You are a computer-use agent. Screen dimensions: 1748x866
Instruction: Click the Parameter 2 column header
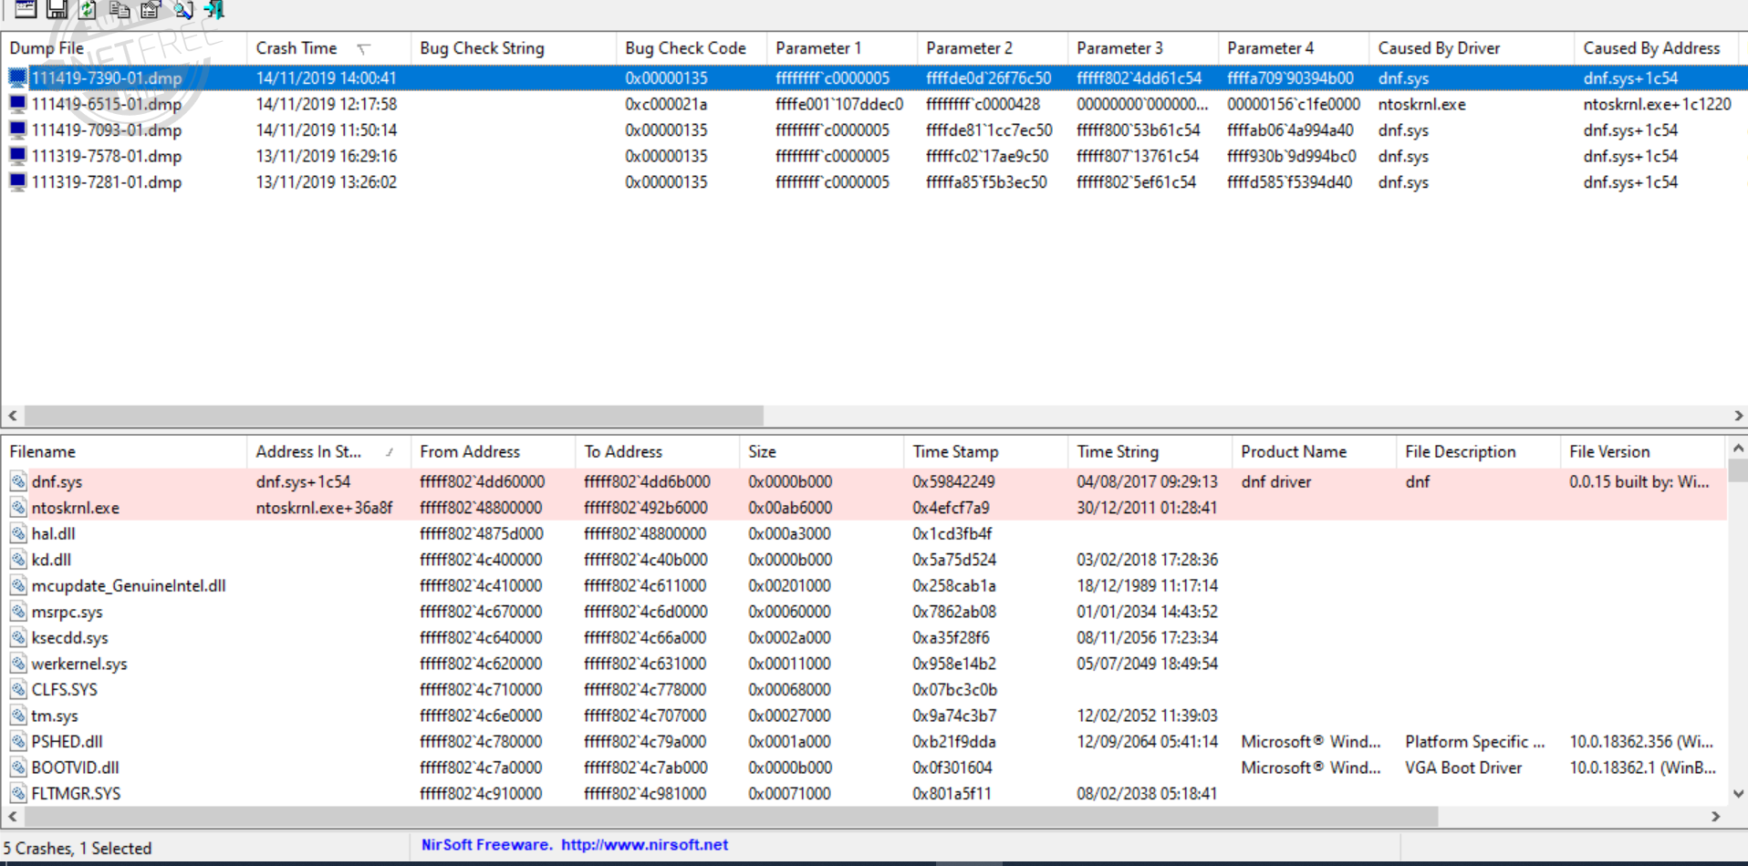(993, 48)
